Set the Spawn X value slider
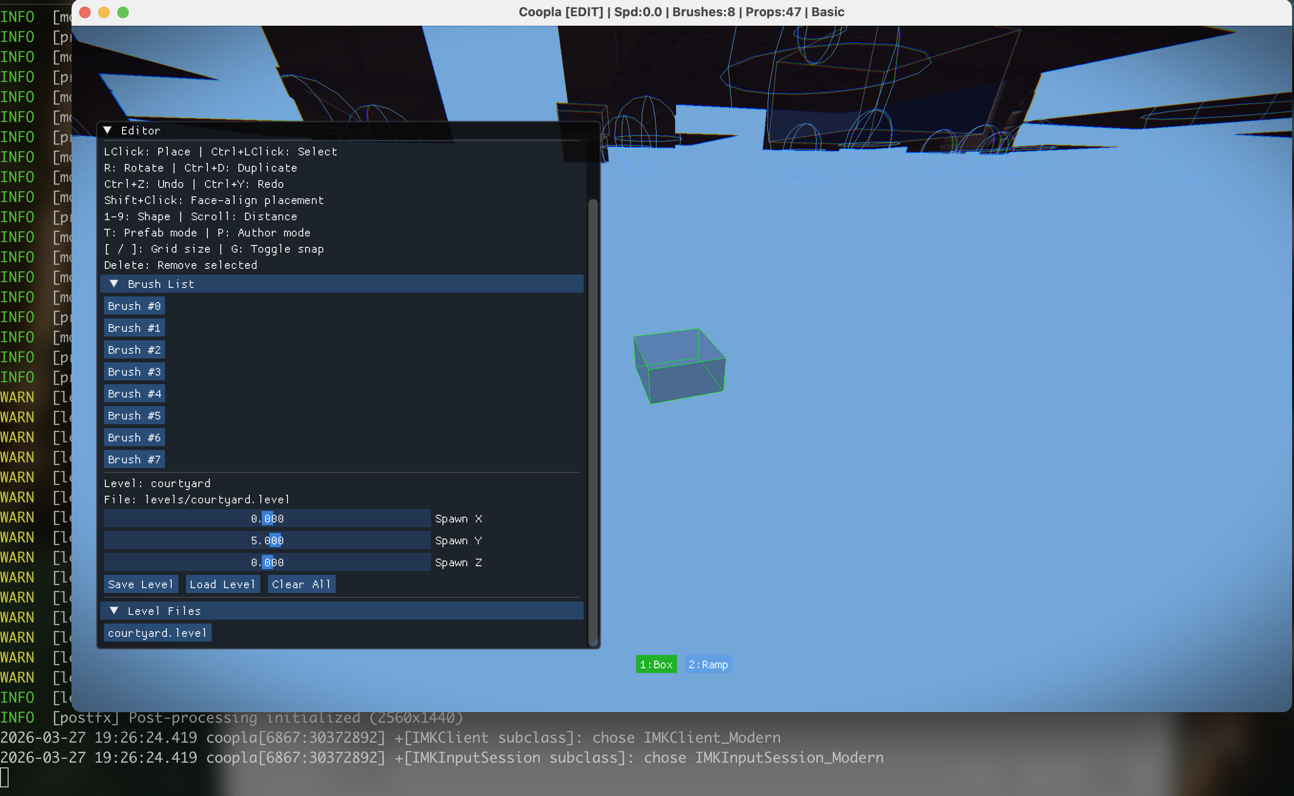The height and width of the screenshot is (796, 1294). click(267, 519)
